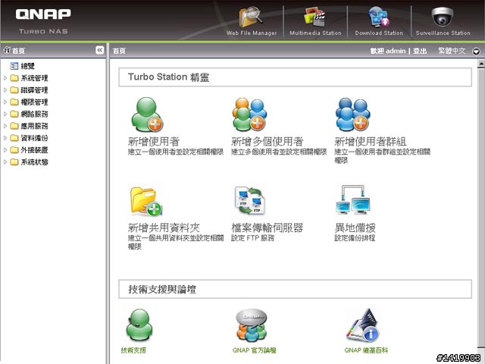Open Web File Manager
Viewport: 485px width, 364px height.
tap(252, 21)
